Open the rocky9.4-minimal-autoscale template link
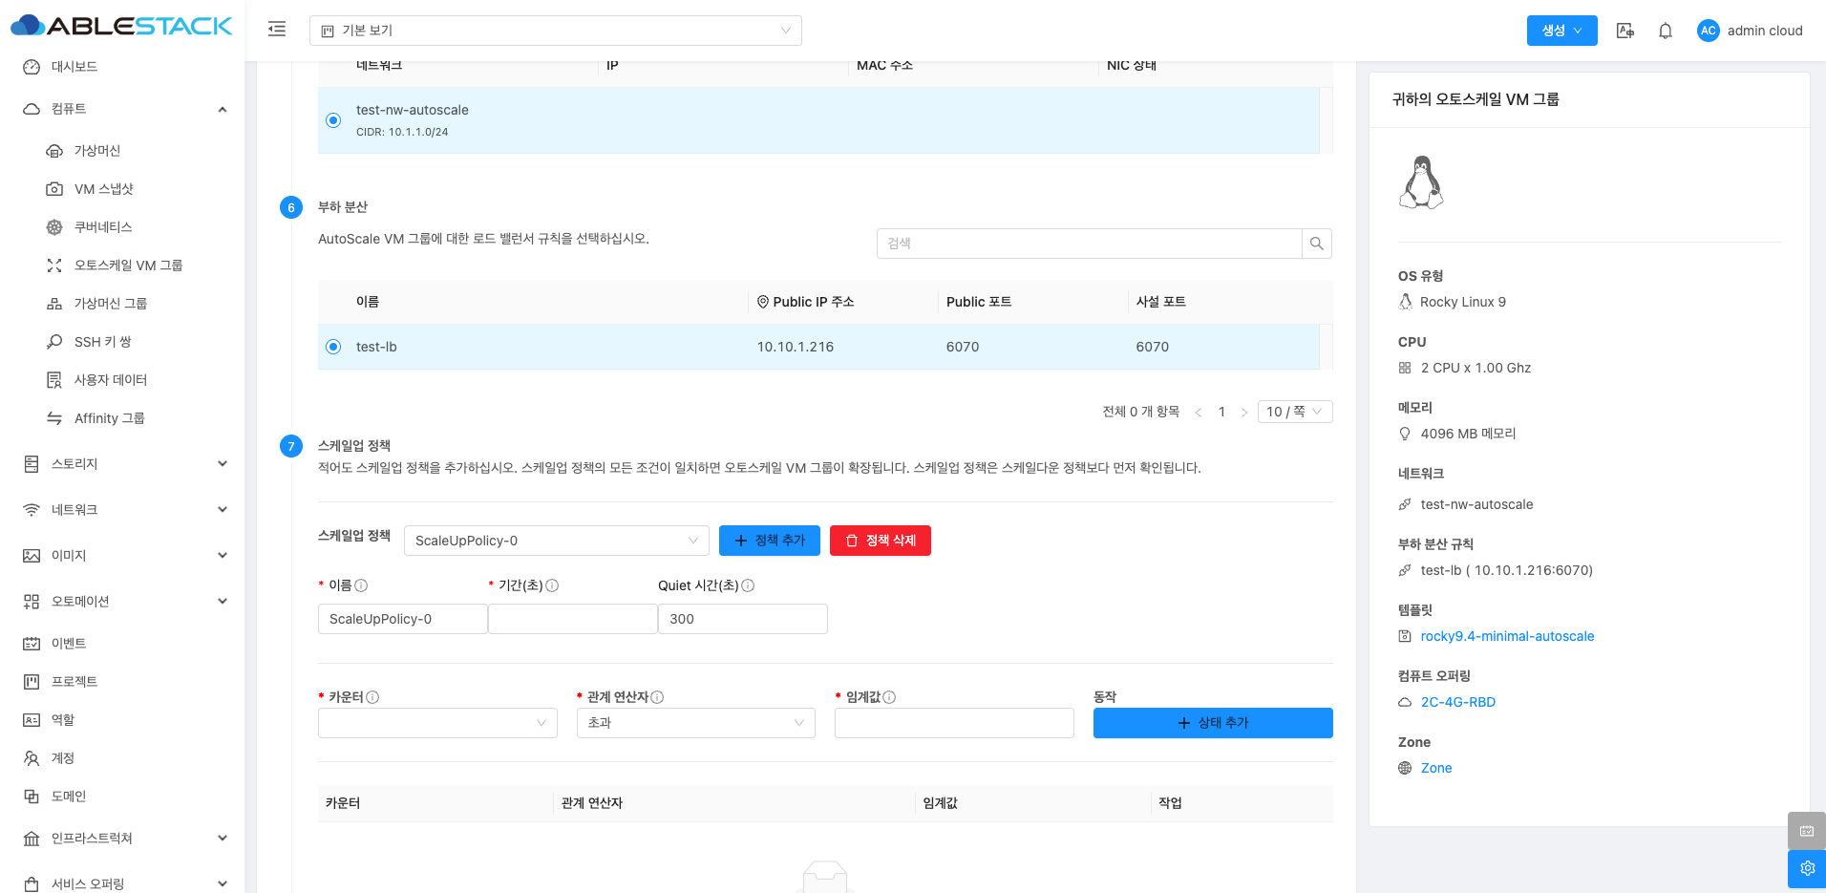1826x893 pixels. click(1507, 636)
